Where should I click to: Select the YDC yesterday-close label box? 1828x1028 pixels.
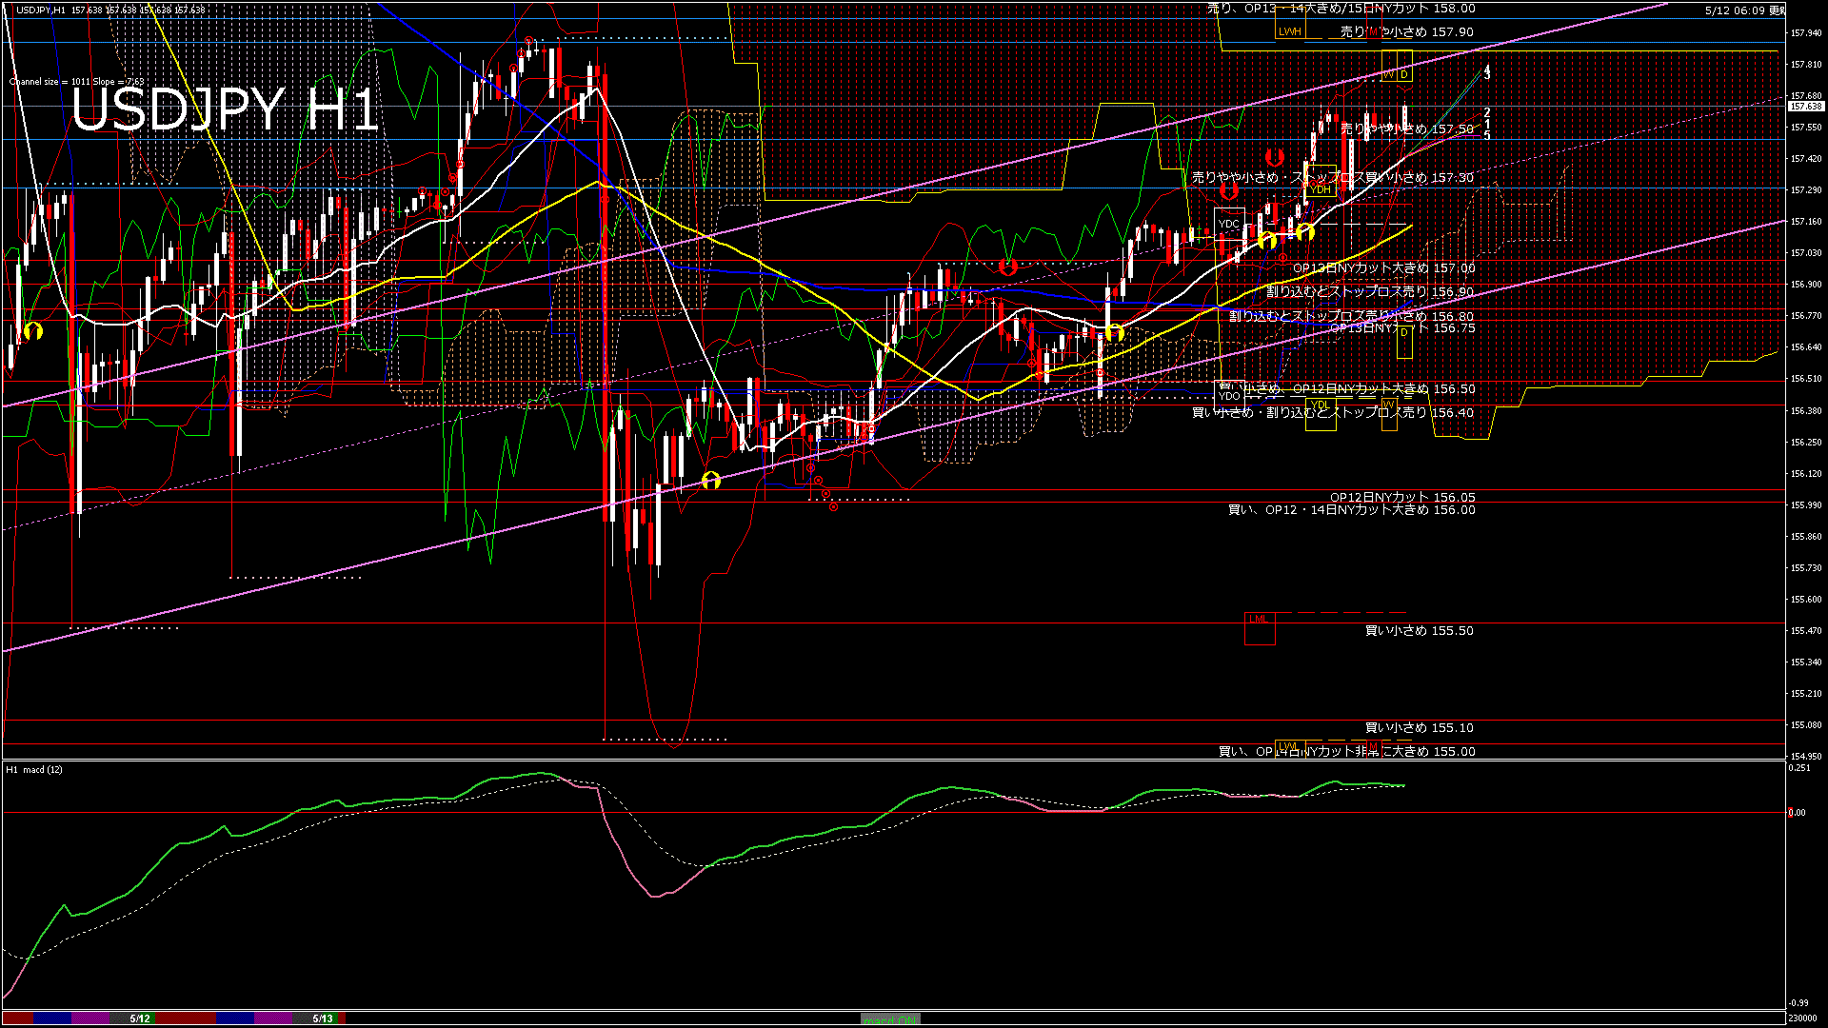[x=1229, y=224]
